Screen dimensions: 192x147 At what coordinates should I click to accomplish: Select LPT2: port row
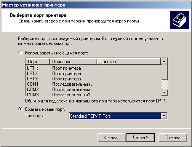pyautogui.click(x=93, y=73)
